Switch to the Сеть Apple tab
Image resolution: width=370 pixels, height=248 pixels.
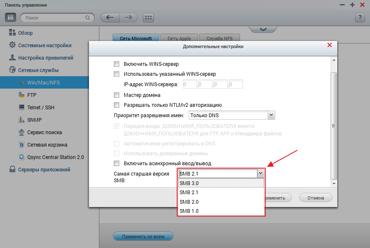(x=179, y=39)
